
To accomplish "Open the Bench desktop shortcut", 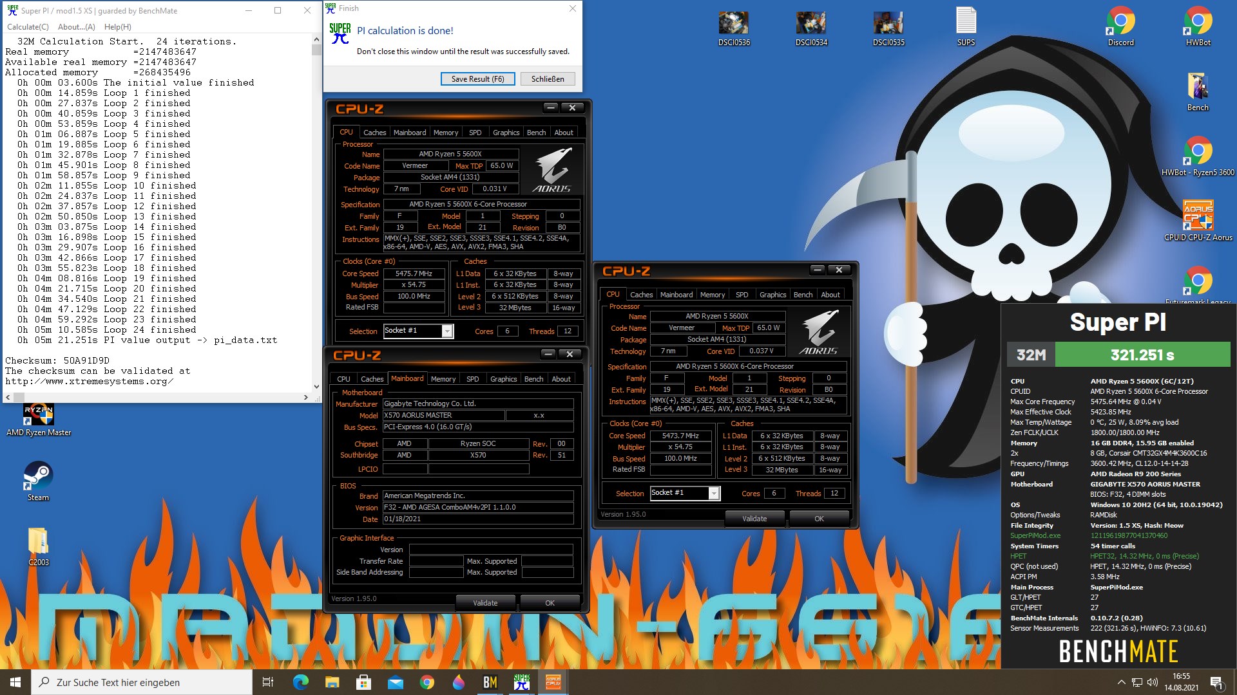I will [x=1198, y=92].
